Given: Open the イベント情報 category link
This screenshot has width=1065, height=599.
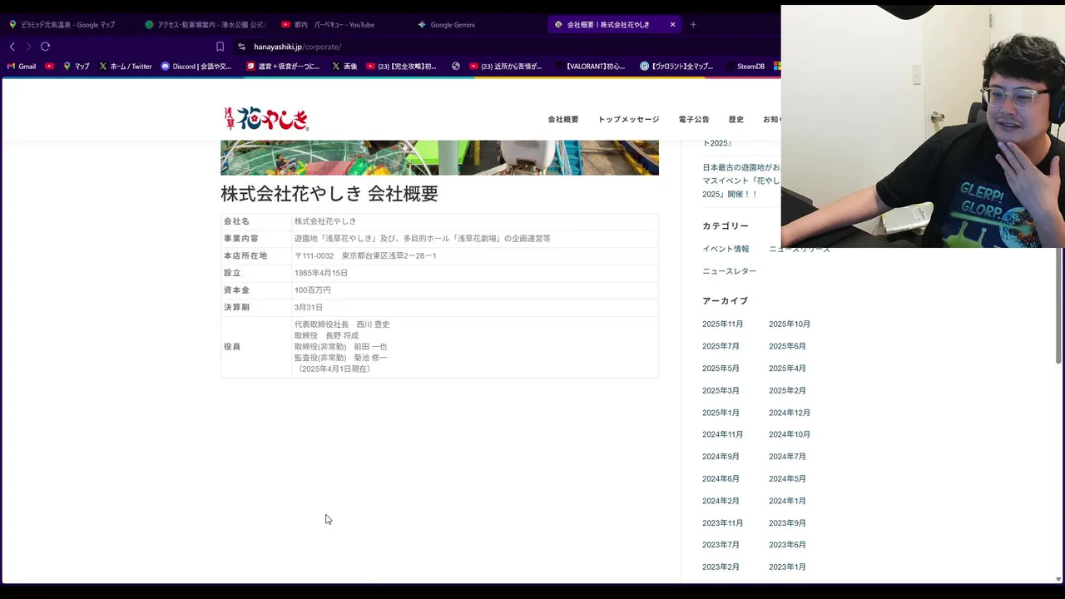Looking at the screenshot, I should [x=726, y=249].
